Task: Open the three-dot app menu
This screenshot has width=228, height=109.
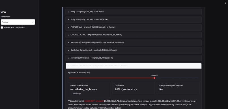Action: tap(225, 3)
